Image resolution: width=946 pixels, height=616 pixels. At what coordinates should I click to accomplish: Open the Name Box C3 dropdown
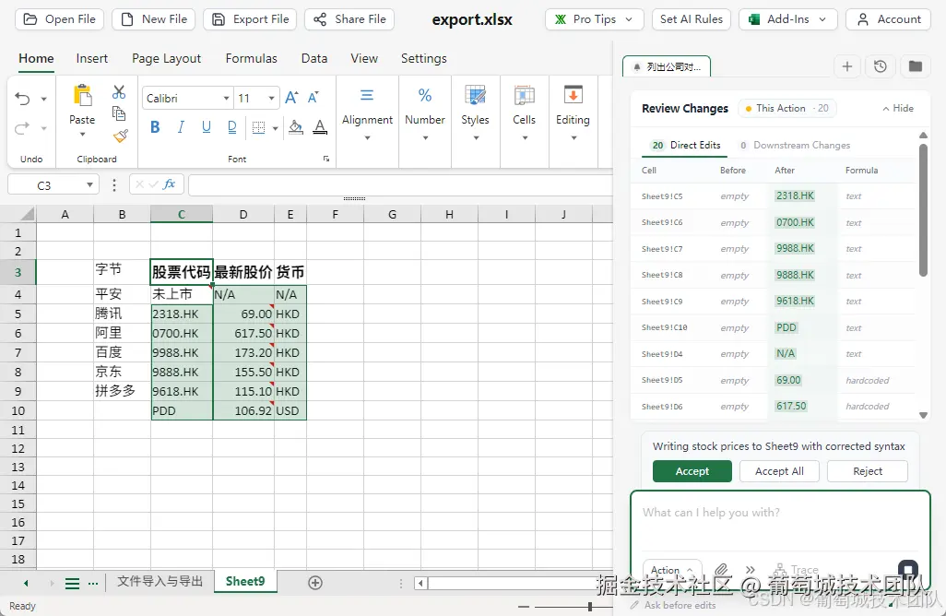(x=89, y=184)
